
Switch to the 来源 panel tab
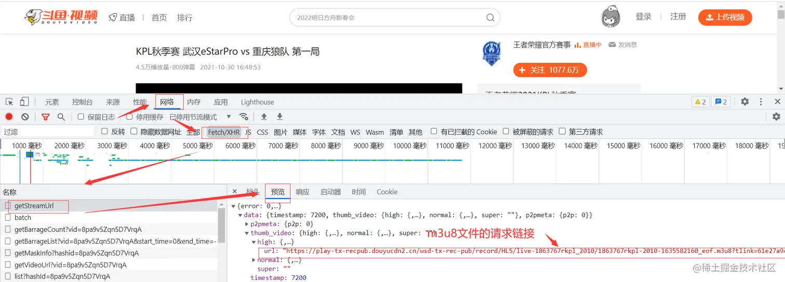pyautogui.click(x=113, y=102)
